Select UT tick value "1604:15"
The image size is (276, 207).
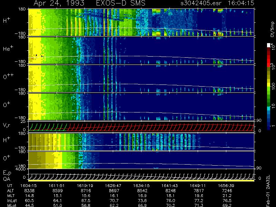click(x=29, y=186)
